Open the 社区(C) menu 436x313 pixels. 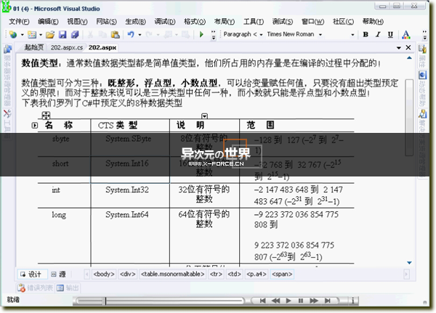click(344, 21)
